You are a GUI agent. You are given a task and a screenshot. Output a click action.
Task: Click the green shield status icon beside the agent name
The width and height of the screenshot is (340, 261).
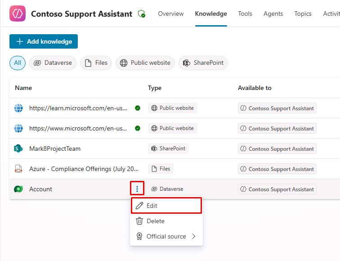point(142,14)
